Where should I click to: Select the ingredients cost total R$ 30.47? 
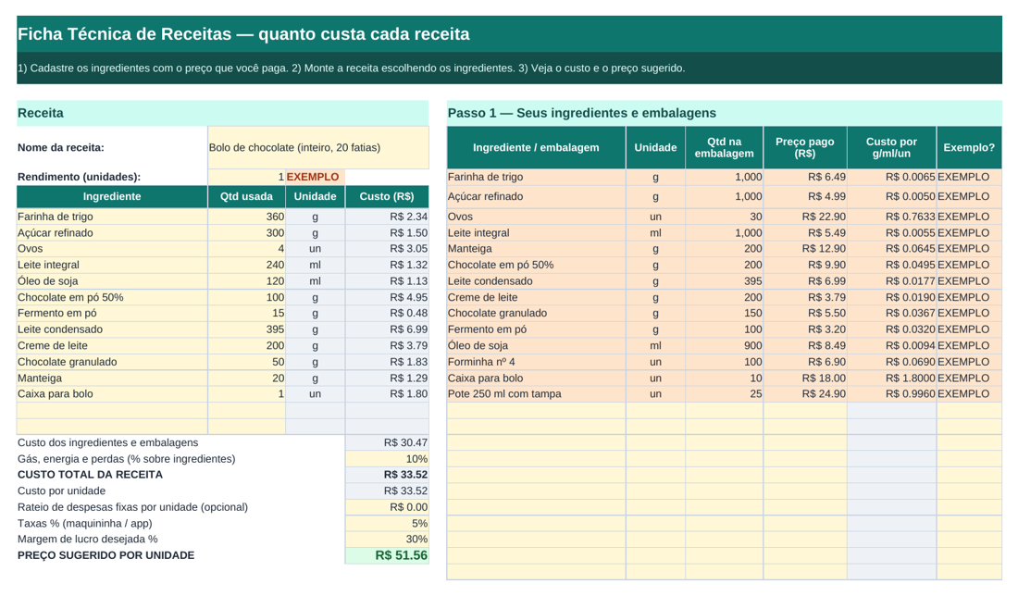click(387, 442)
